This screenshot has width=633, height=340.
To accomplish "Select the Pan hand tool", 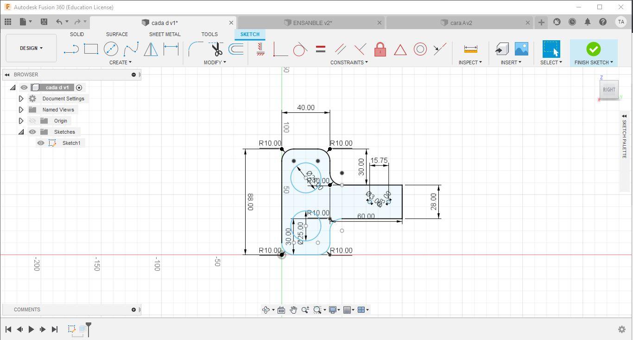I will (x=293, y=310).
